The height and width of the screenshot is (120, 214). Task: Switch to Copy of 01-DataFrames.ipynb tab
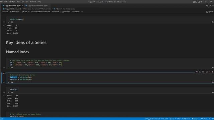click(x=37, y=6)
